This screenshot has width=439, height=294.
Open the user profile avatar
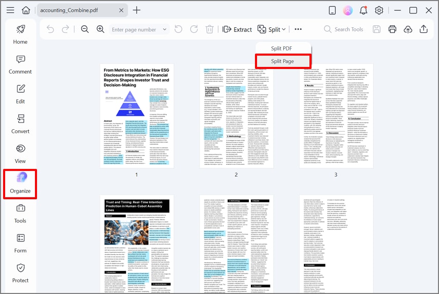(347, 10)
